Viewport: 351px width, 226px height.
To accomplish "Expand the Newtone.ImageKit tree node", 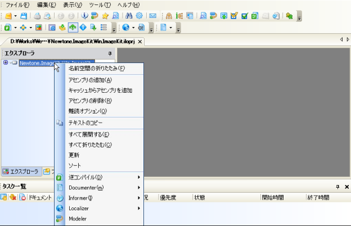I will coord(6,62).
